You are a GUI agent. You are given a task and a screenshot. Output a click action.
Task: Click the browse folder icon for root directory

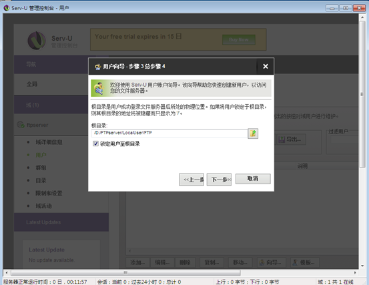click(x=253, y=133)
